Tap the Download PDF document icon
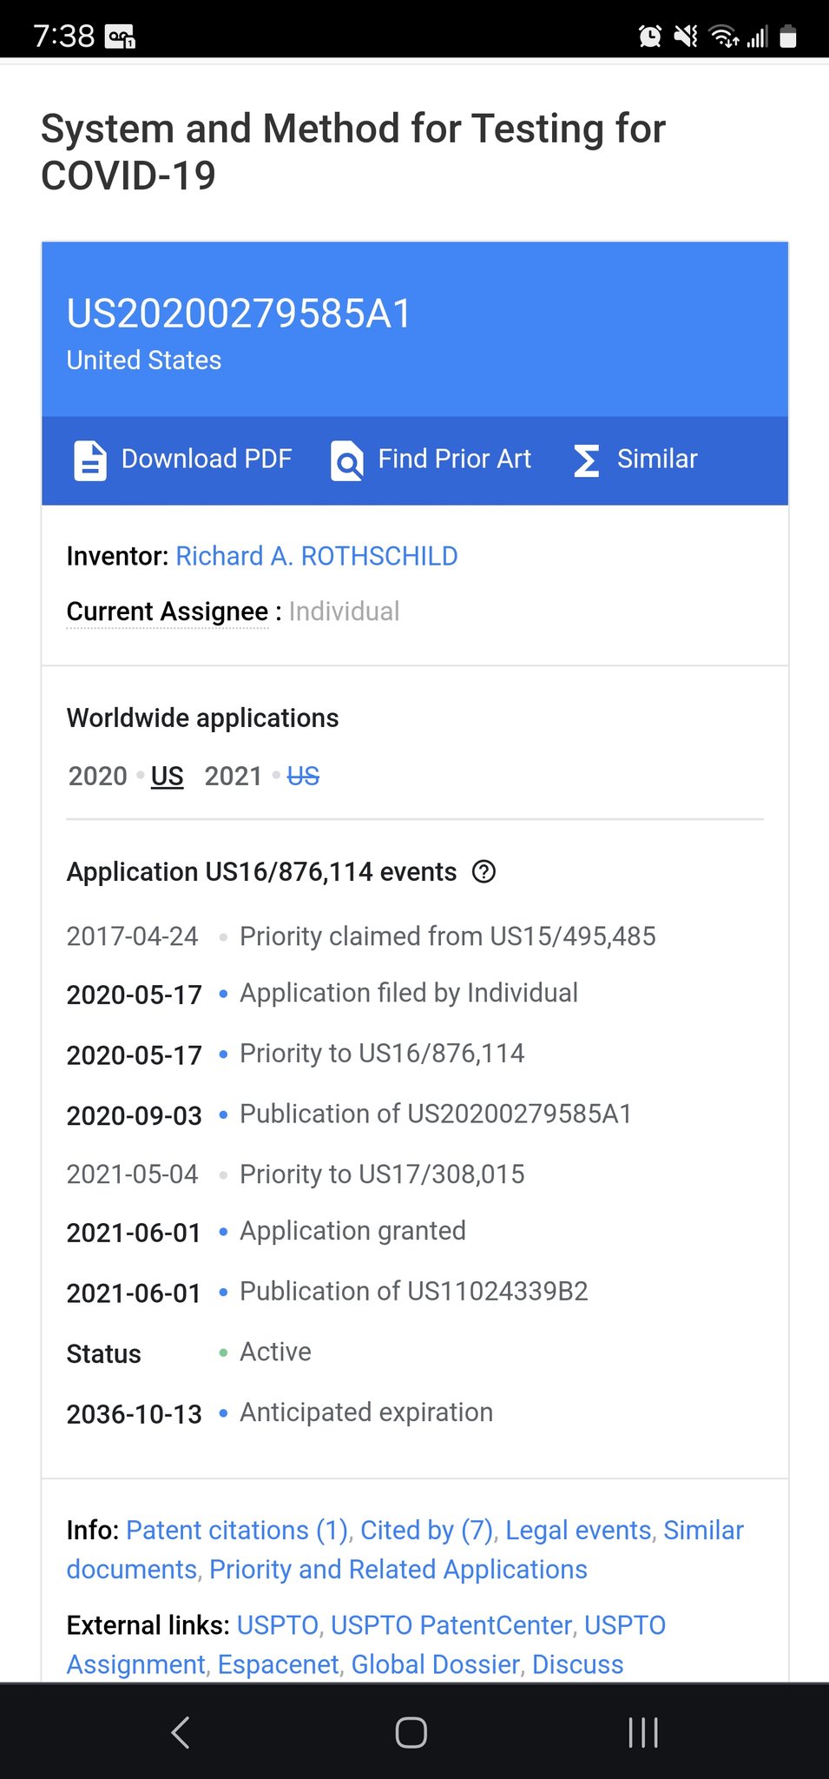Viewport: 829px width, 1779px height. (90, 460)
